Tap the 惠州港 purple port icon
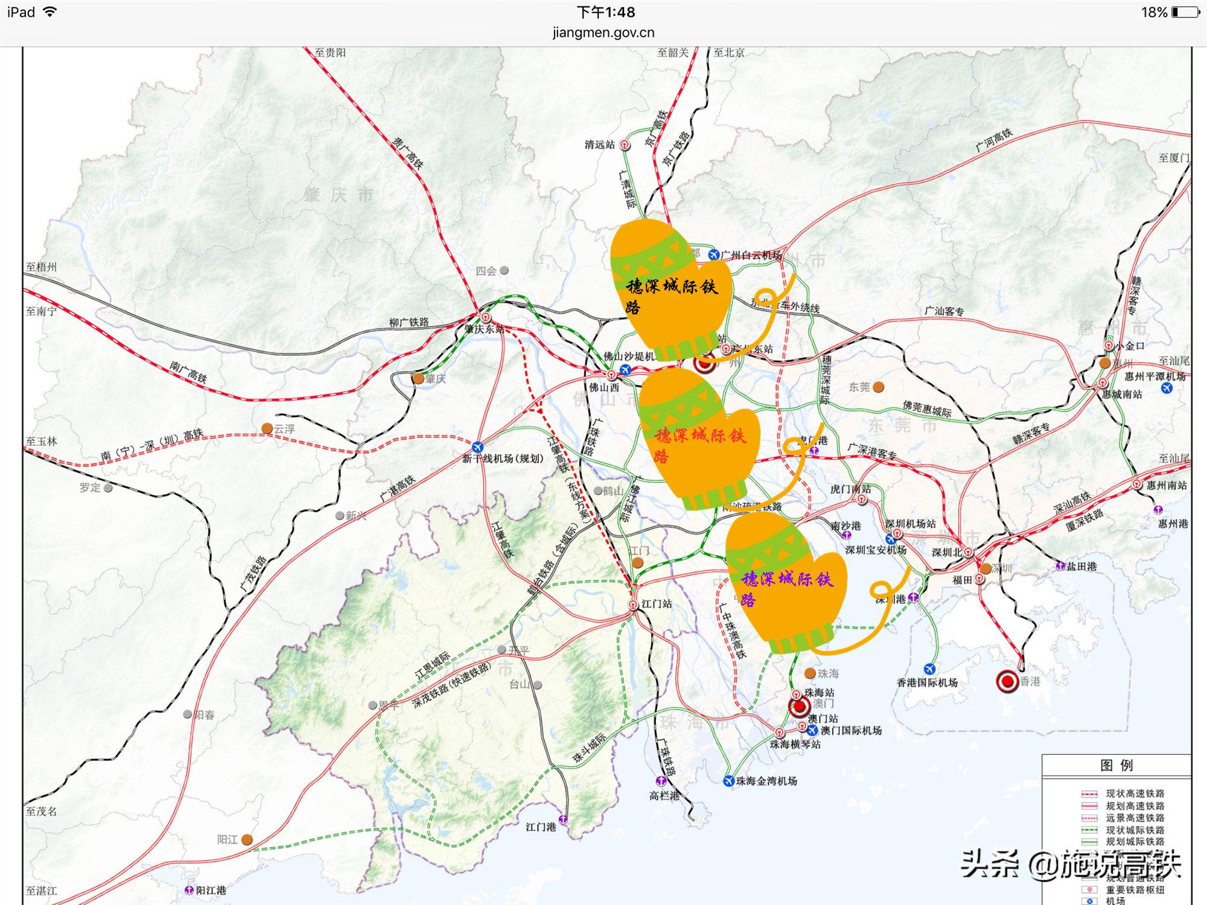Viewport: 1207px width, 905px height. coord(1158,510)
